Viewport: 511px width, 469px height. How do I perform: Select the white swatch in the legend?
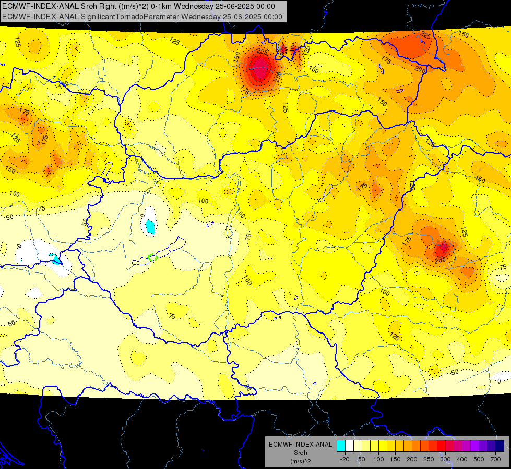coord(349,446)
